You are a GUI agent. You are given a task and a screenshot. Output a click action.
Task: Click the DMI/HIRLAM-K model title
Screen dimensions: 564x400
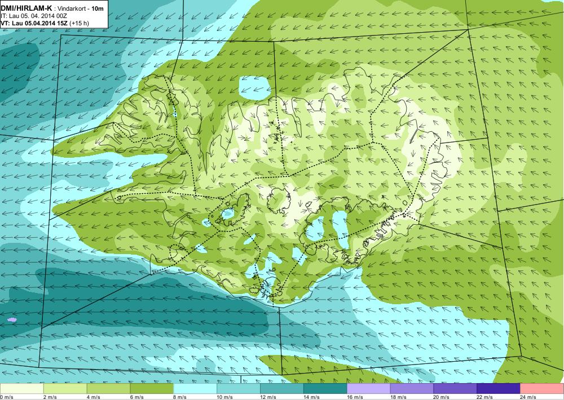point(27,8)
